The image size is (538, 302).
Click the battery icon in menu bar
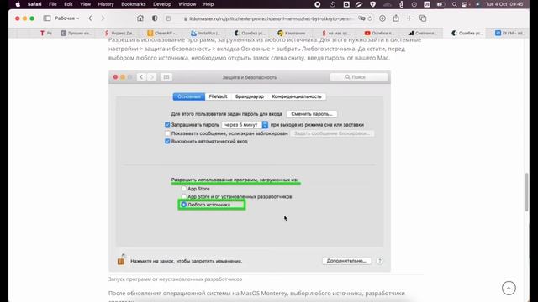pos(440,4)
